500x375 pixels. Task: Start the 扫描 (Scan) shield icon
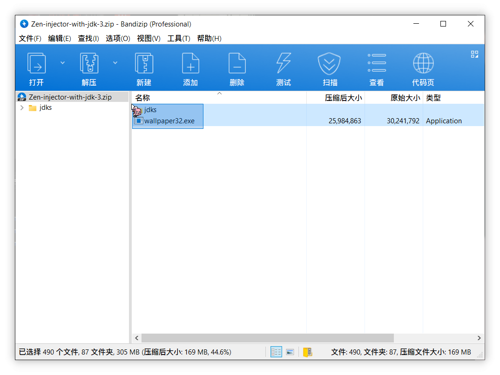(x=330, y=63)
